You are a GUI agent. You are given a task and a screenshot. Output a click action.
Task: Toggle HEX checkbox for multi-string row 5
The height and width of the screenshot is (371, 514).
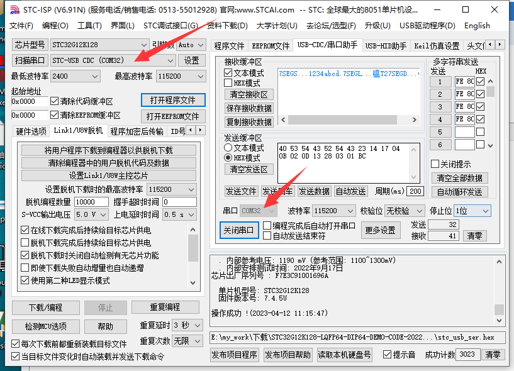[480, 132]
